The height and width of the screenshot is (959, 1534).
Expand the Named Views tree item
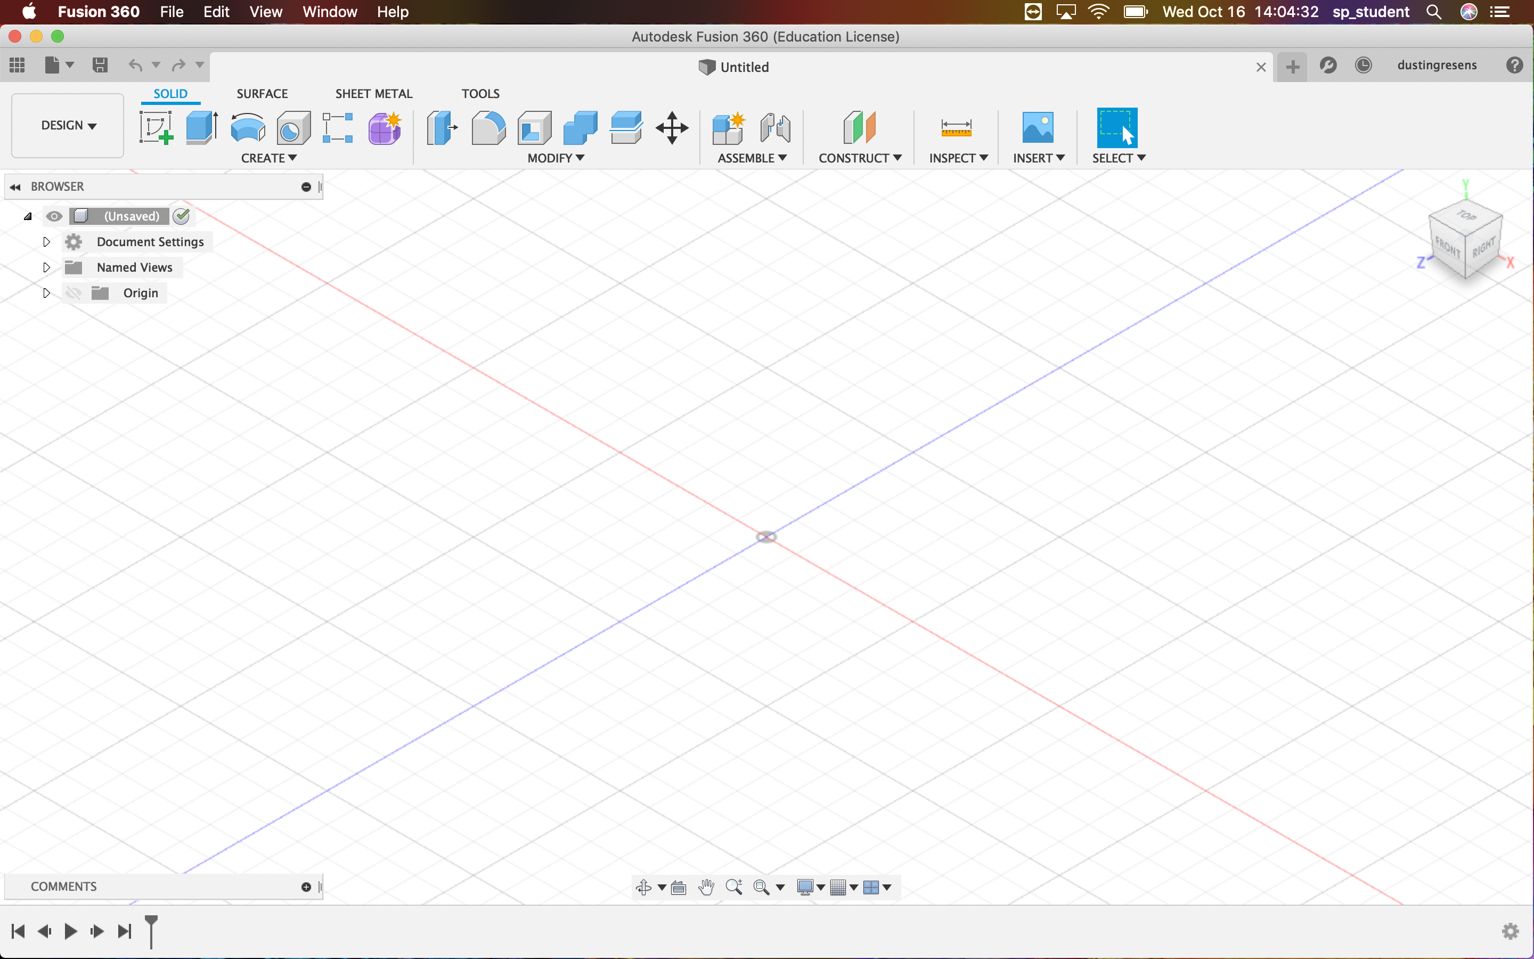tap(46, 266)
